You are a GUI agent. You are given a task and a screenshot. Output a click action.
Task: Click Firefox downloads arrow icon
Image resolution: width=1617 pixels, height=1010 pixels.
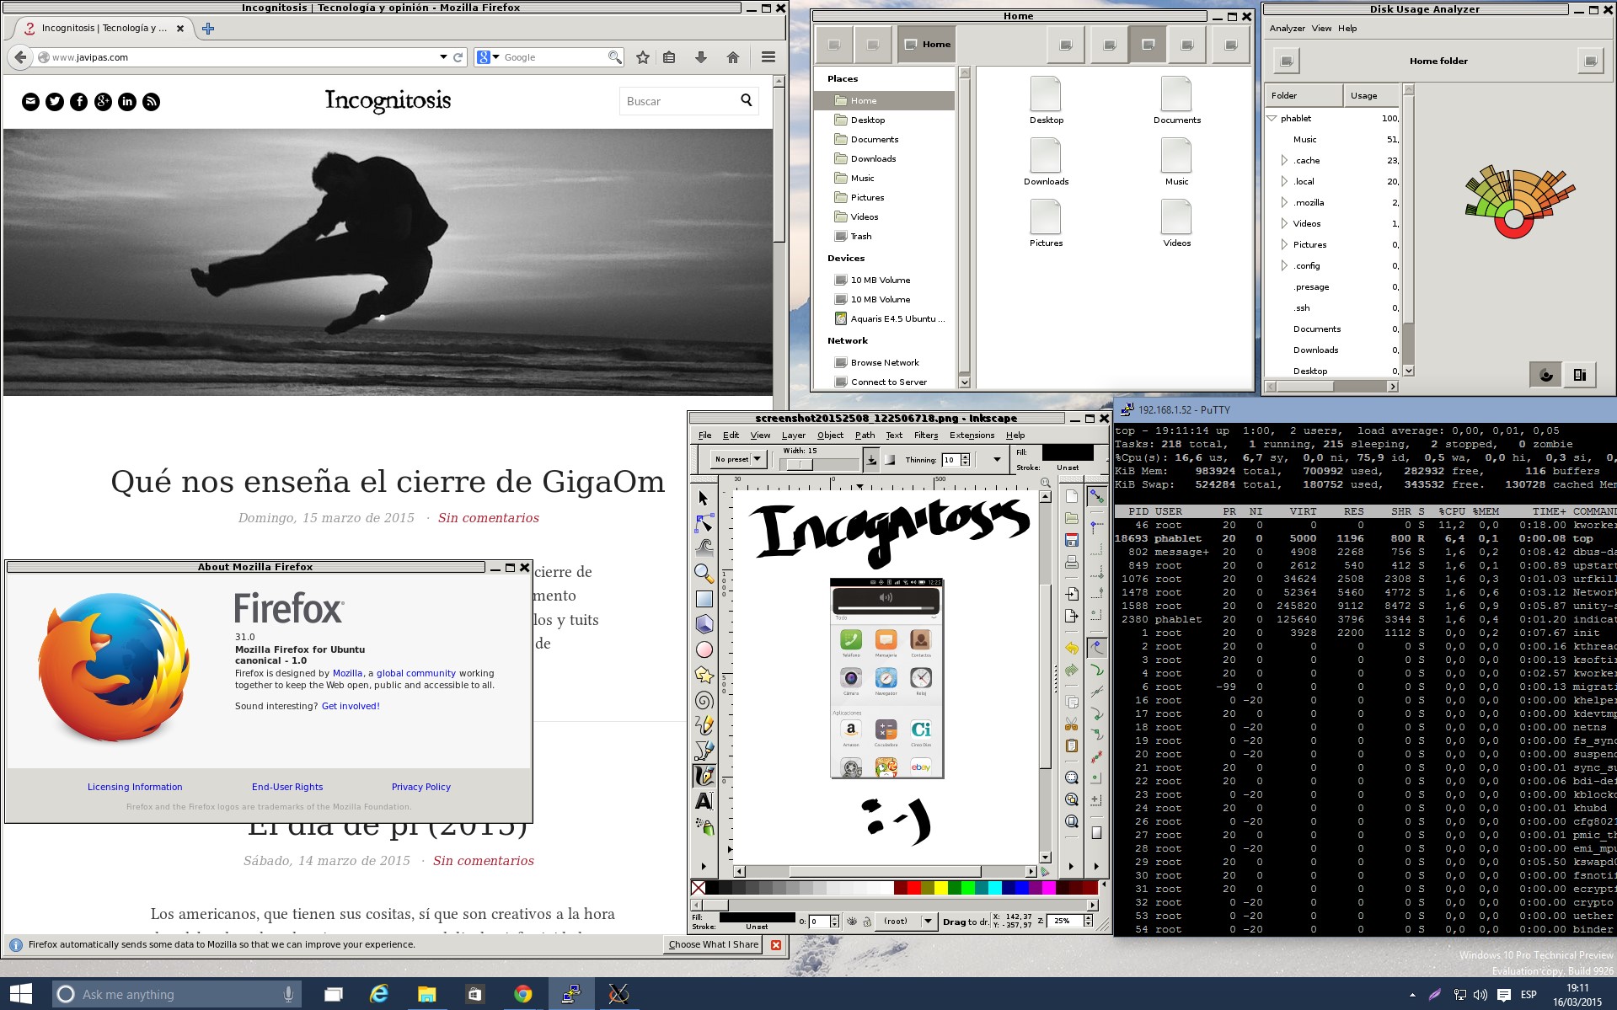coord(700,57)
